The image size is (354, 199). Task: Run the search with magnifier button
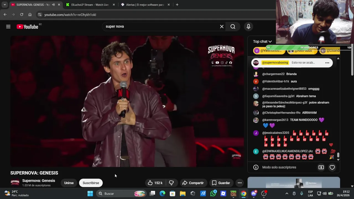tap(233, 27)
